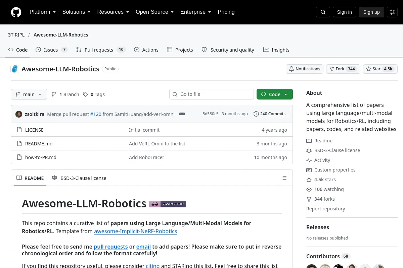403x268 pixels.
Task: Expand the main branch selector dropdown
Action: pos(29,94)
